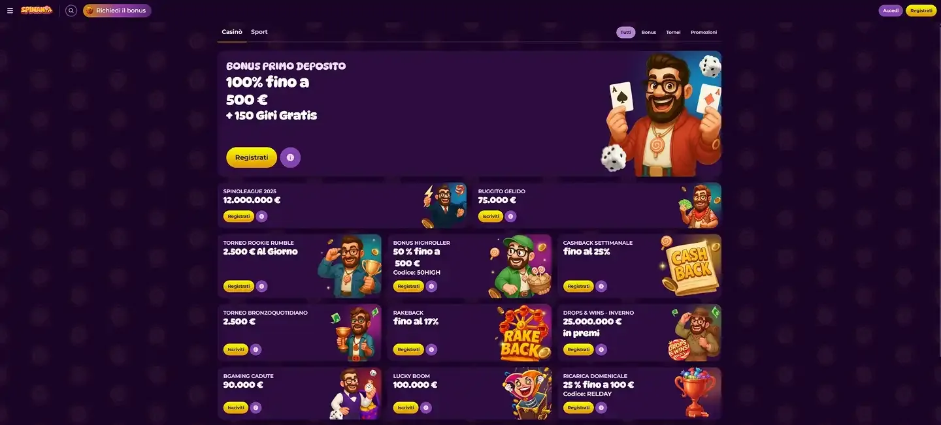Viewport: 941px width, 425px height.
Task: View info for Lucky Boom tournament
Action: (426, 407)
